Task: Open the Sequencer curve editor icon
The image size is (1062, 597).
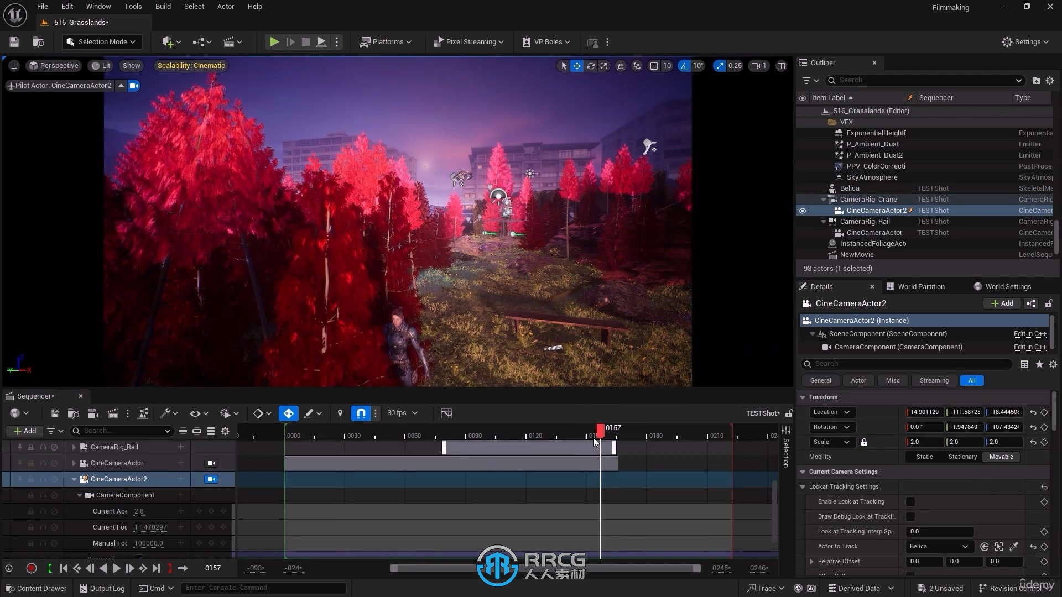Action: coord(446,413)
